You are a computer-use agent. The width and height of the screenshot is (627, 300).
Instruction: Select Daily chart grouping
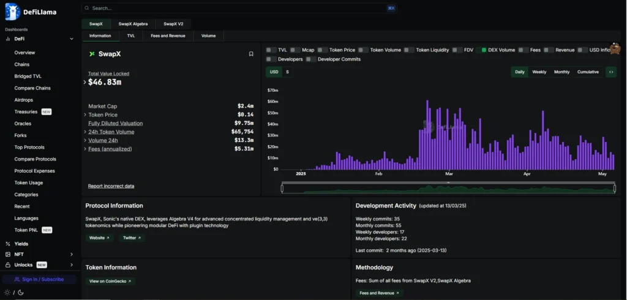[x=520, y=72]
